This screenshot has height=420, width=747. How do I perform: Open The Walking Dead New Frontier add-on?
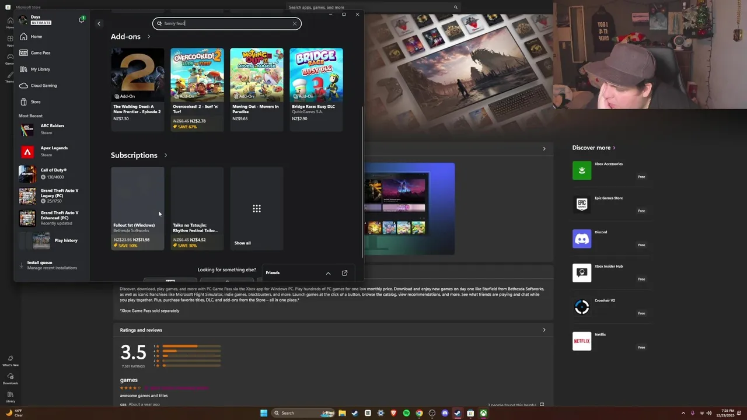coord(138,89)
